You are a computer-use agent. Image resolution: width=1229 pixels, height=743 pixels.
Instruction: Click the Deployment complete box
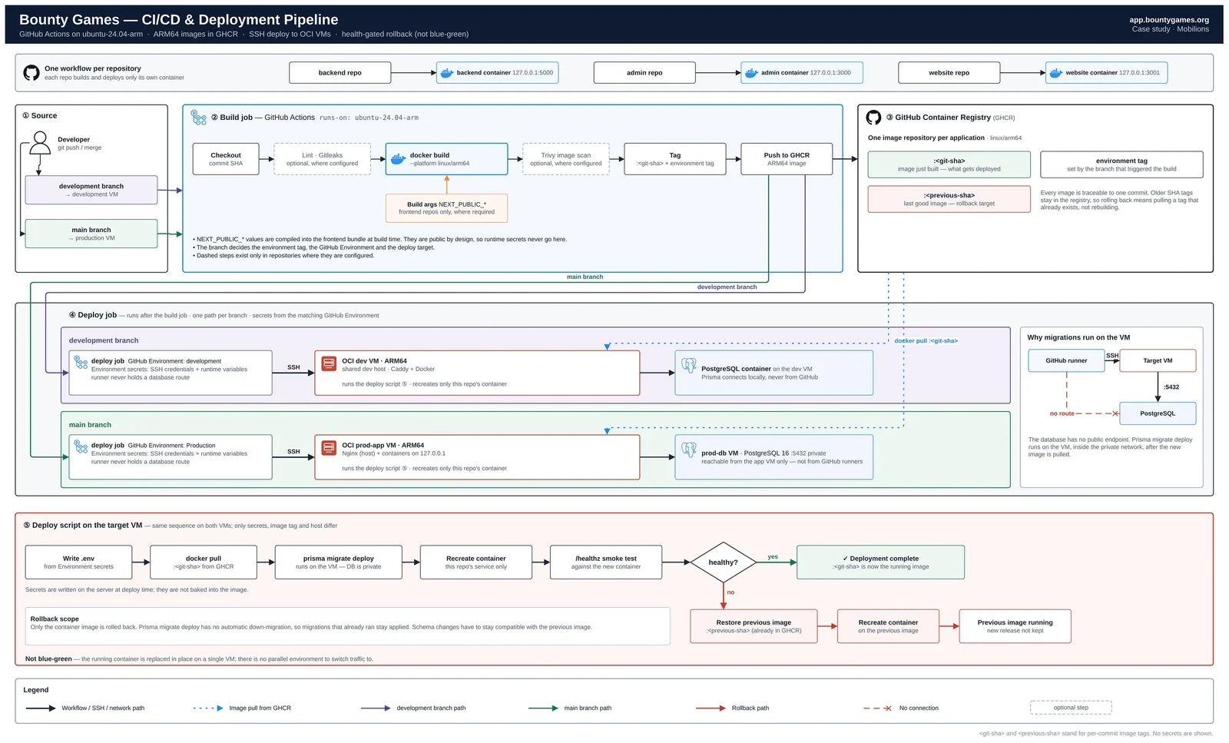tap(880, 562)
